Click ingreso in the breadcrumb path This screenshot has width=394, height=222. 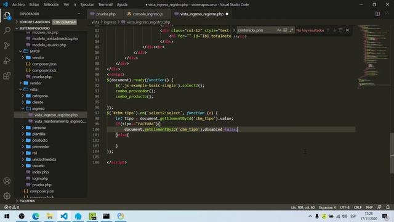coord(110,22)
